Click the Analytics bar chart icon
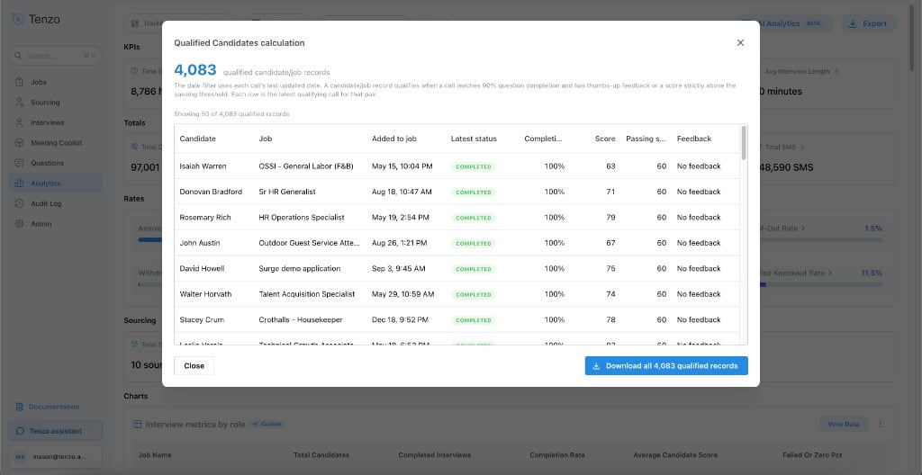The height and width of the screenshot is (475, 922). [20, 184]
